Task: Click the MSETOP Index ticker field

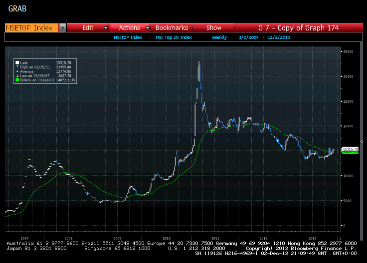Action: tap(31, 28)
